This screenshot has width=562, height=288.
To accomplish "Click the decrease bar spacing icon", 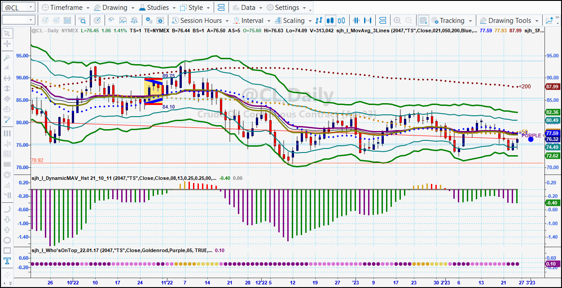I will [357, 21].
